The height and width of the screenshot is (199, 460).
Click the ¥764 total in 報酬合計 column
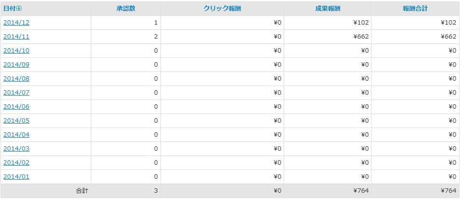coord(448,191)
